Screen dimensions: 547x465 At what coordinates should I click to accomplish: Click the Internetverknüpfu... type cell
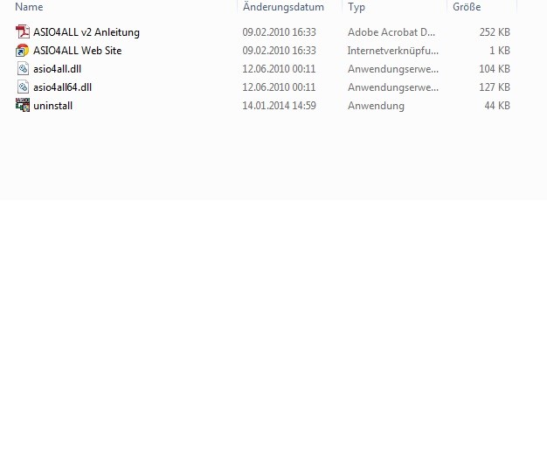click(393, 51)
